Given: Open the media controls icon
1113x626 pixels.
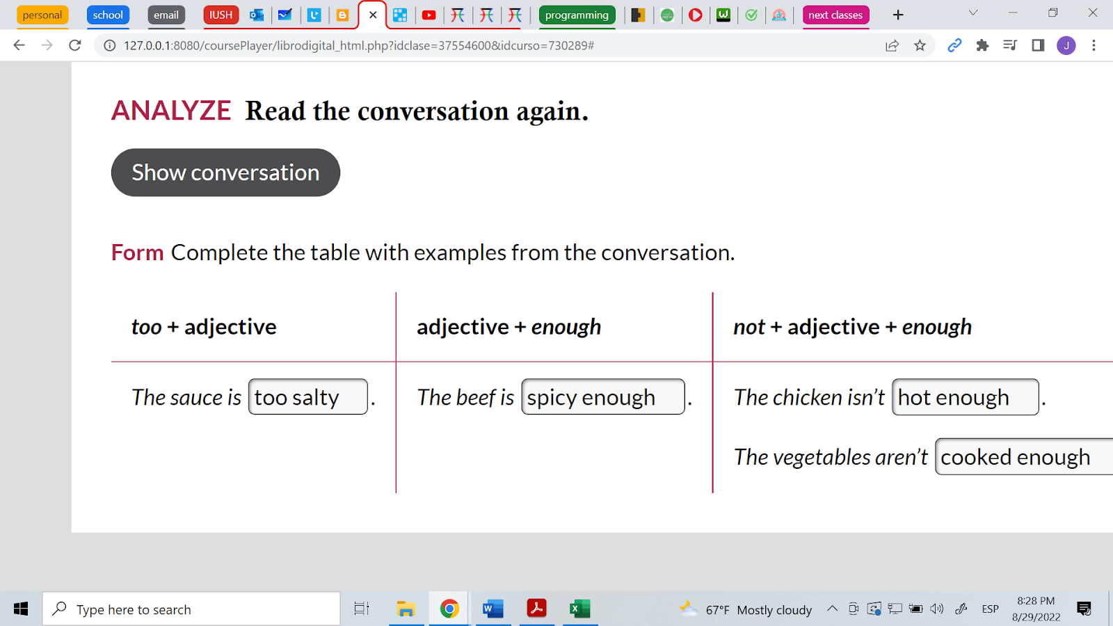Looking at the screenshot, I should coord(1010,45).
